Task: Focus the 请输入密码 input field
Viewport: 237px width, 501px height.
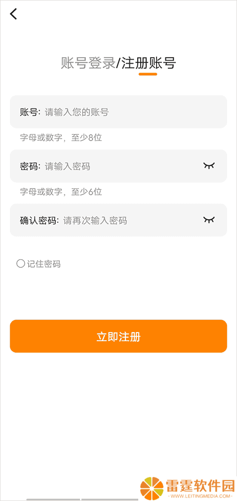Action: (x=118, y=166)
